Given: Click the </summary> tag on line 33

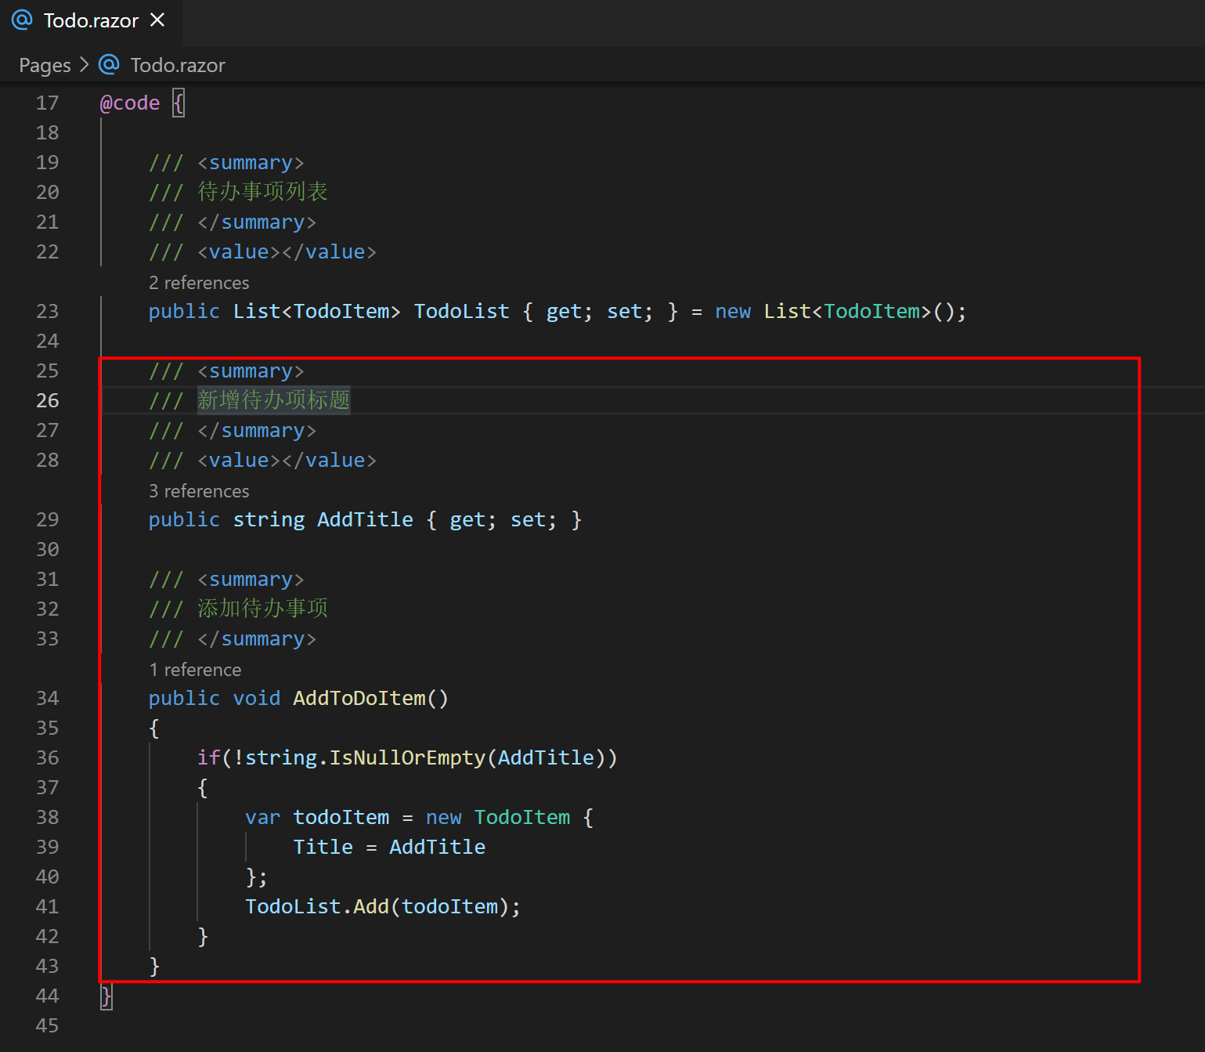Looking at the screenshot, I should pyautogui.click(x=257, y=639).
